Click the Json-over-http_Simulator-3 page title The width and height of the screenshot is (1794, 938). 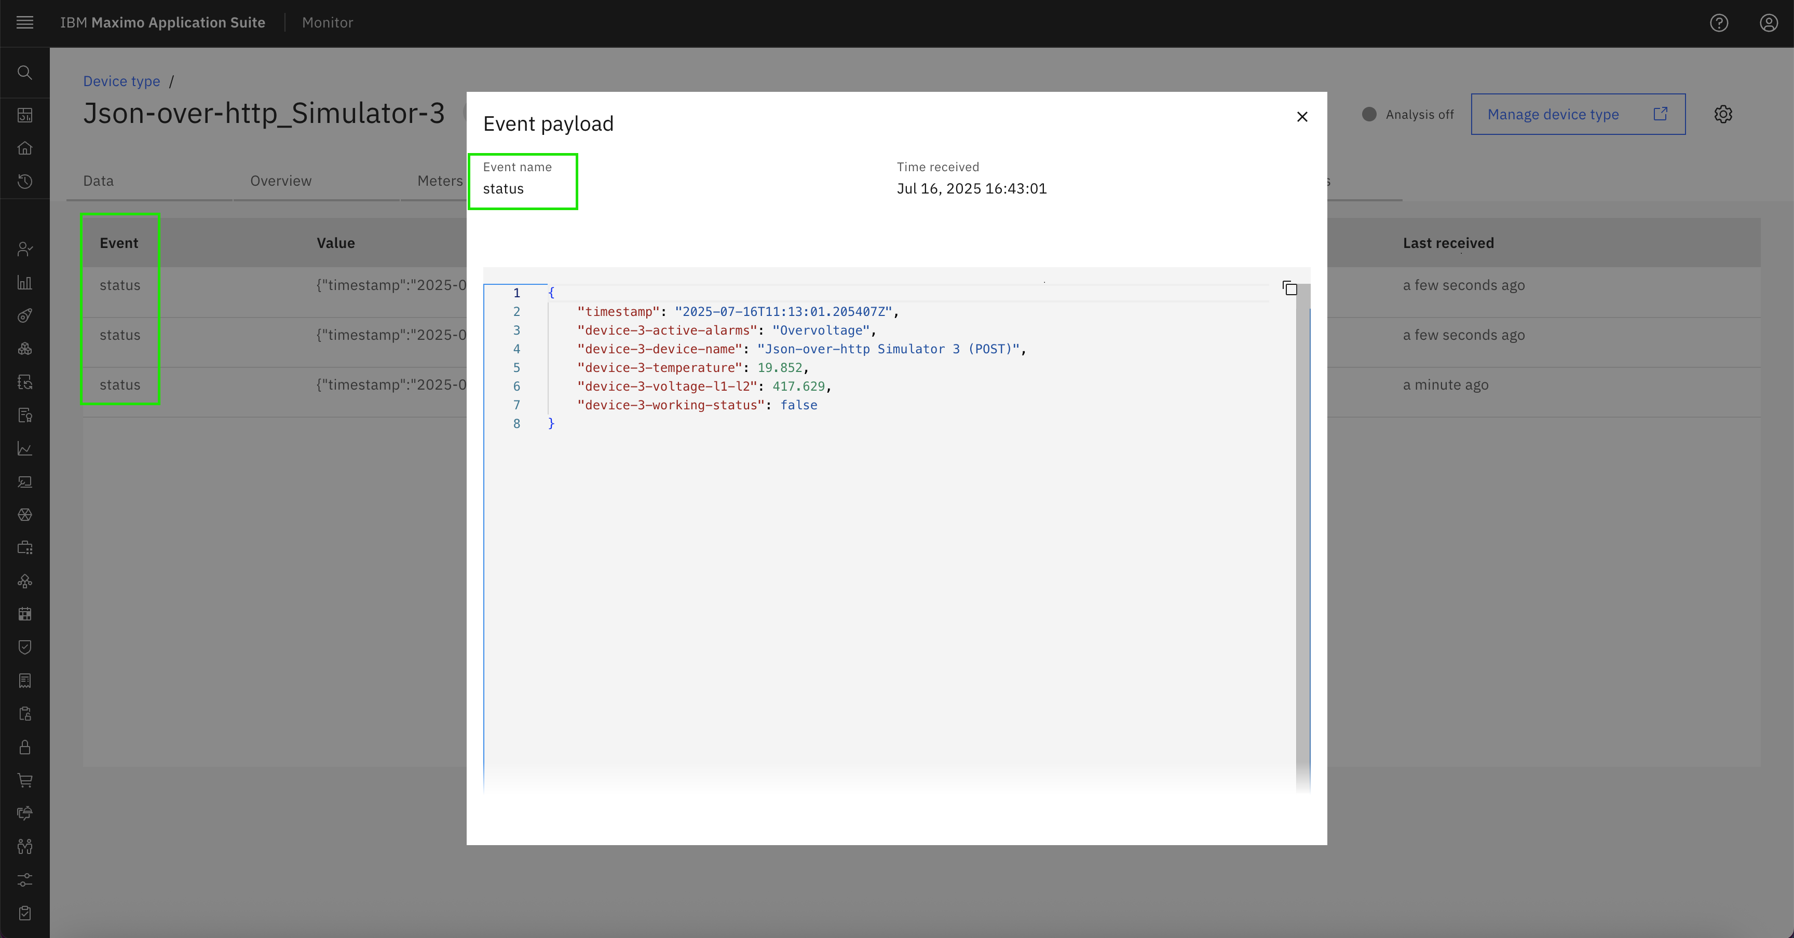click(264, 113)
